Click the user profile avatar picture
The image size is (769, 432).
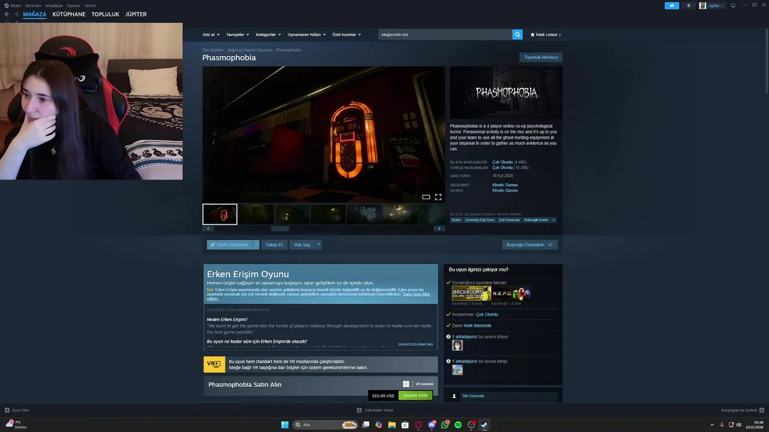(702, 5)
